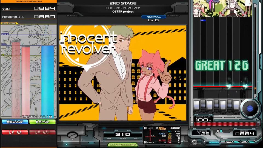Click the artist name 'OSTER project'
The width and height of the screenshot is (263, 148).
click(x=123, y=12)
